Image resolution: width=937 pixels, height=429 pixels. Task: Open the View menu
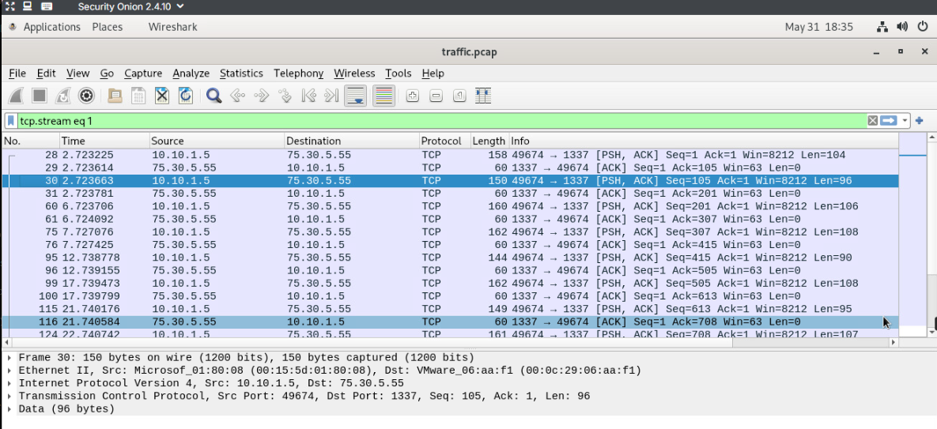point(77,73)
